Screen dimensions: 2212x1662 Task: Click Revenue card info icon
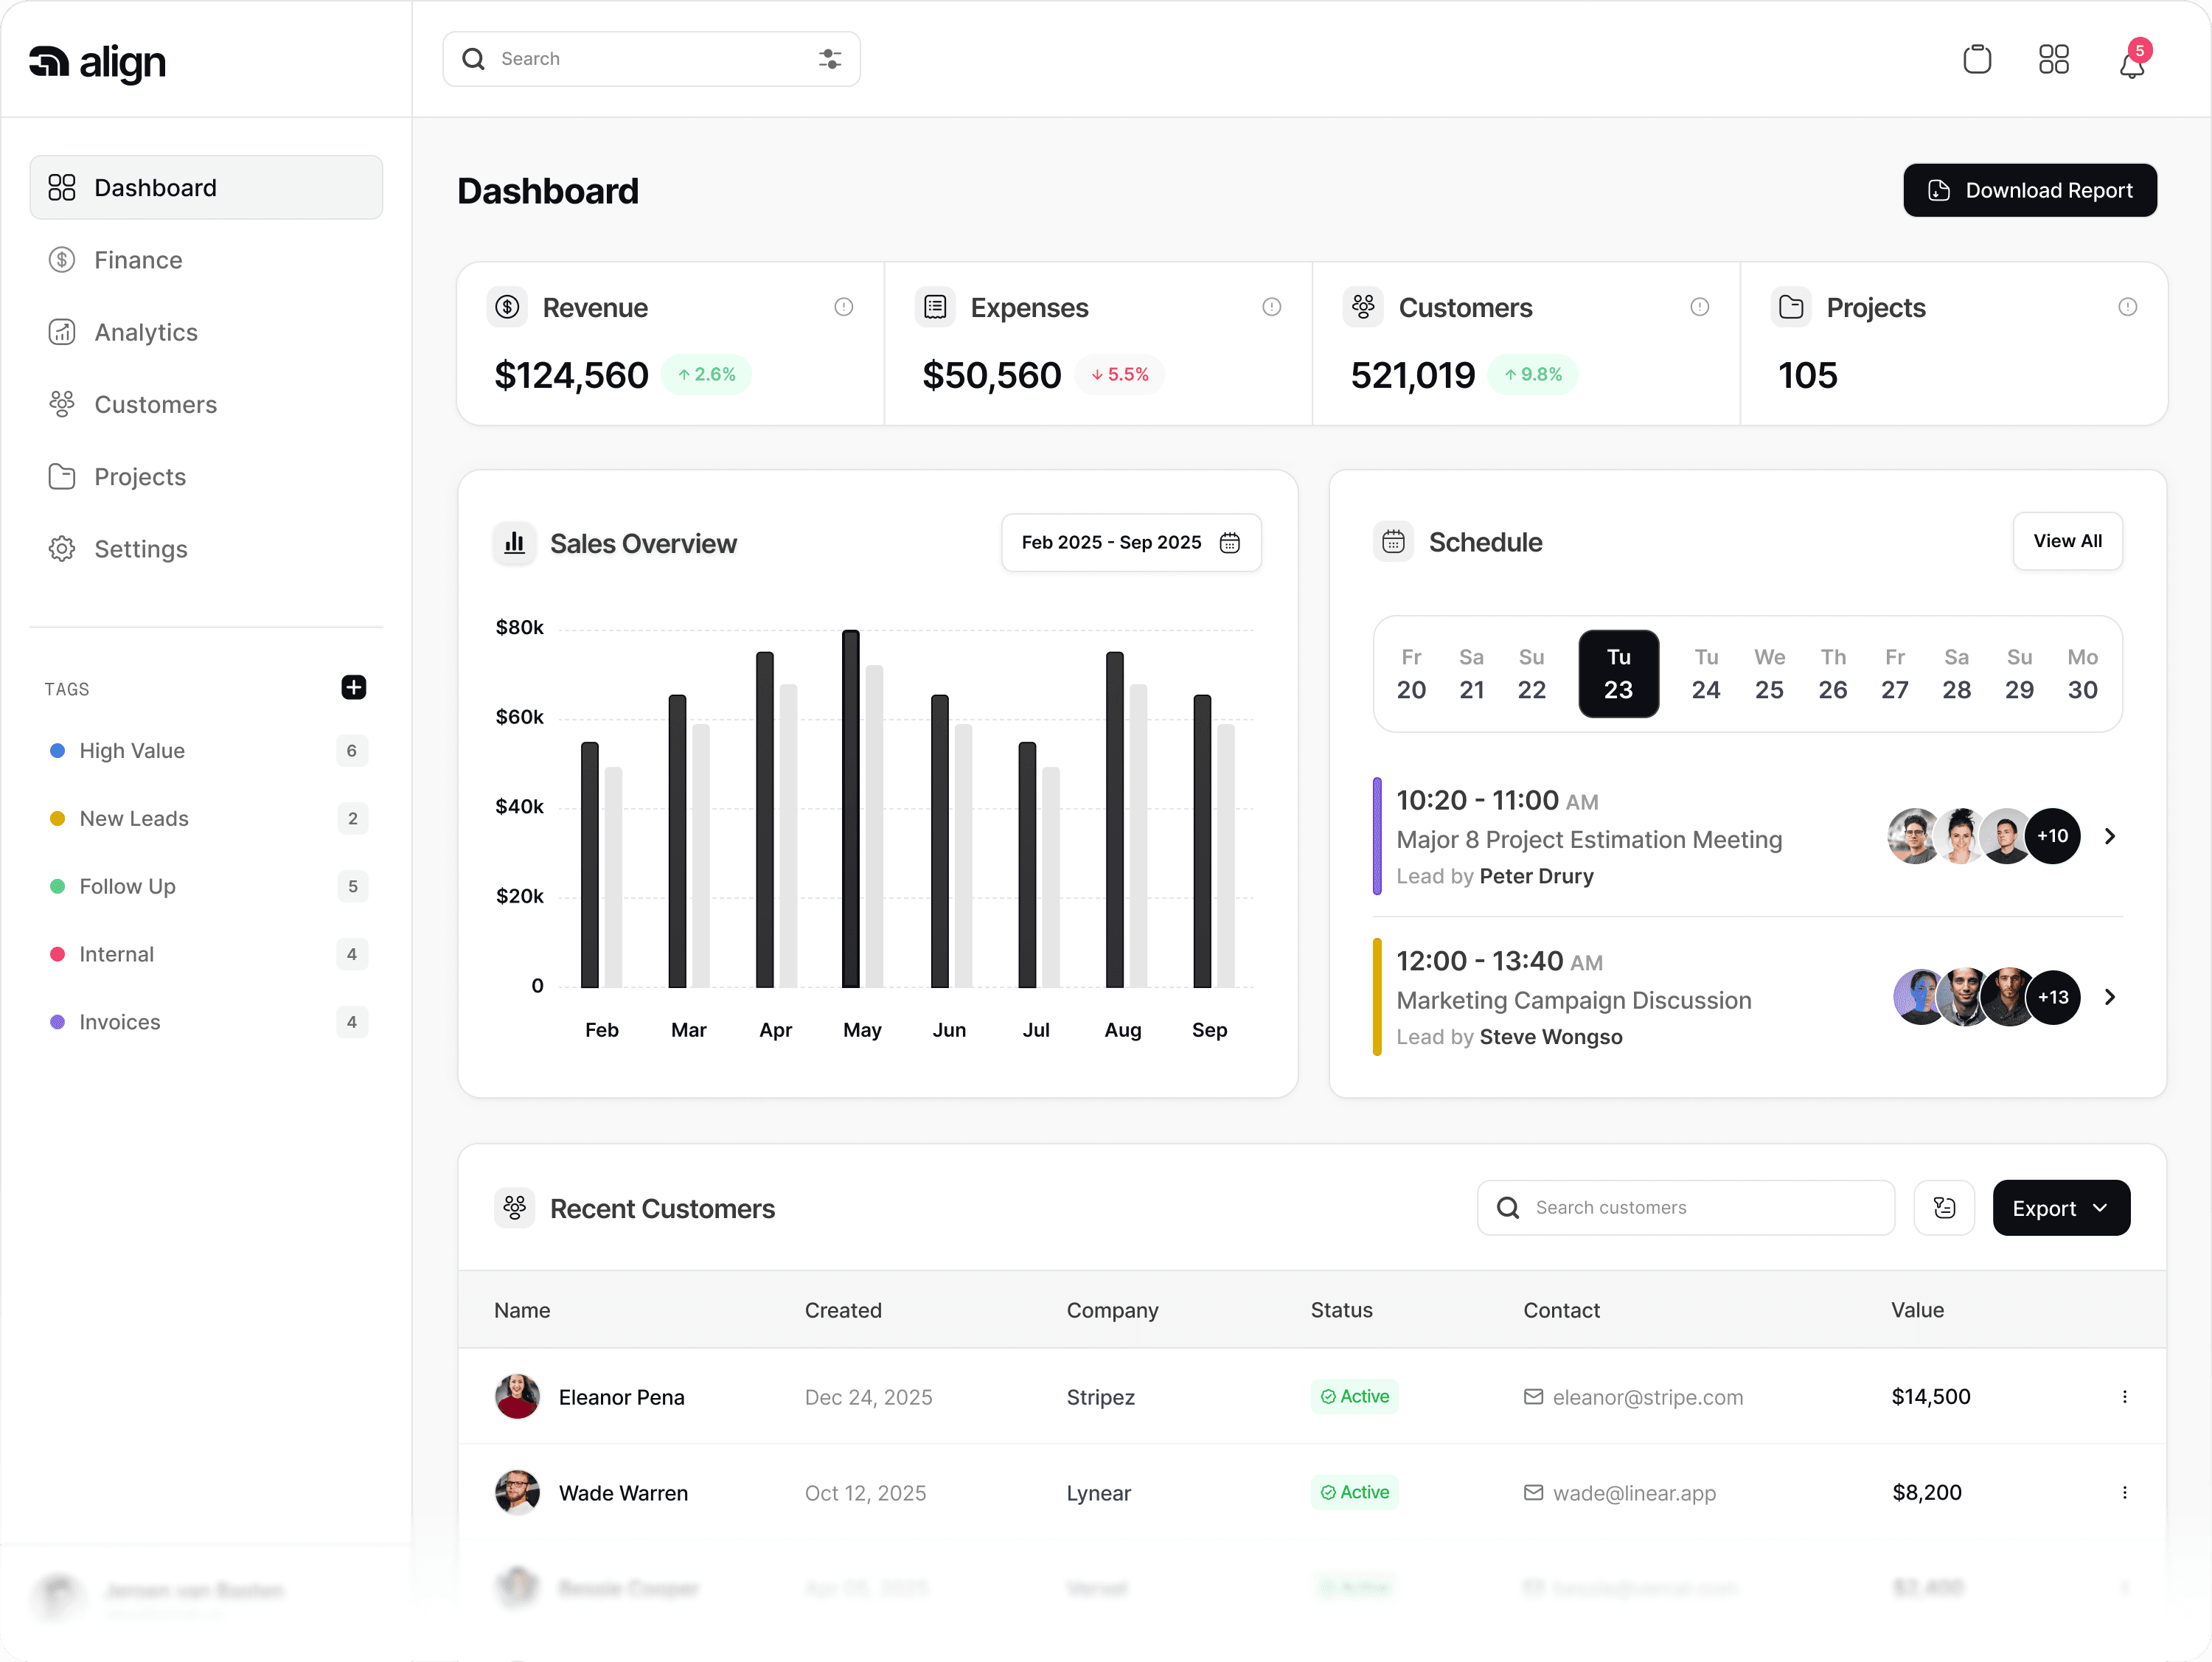pyautogui.click(x=843, y=307)
